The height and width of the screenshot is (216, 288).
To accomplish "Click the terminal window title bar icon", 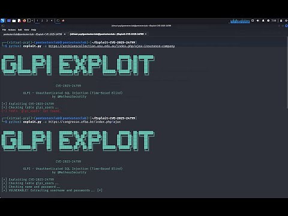I will coord(2,26).
